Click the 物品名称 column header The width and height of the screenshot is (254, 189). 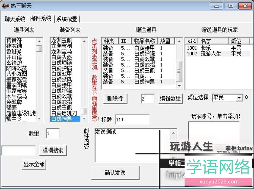point(144,41)
